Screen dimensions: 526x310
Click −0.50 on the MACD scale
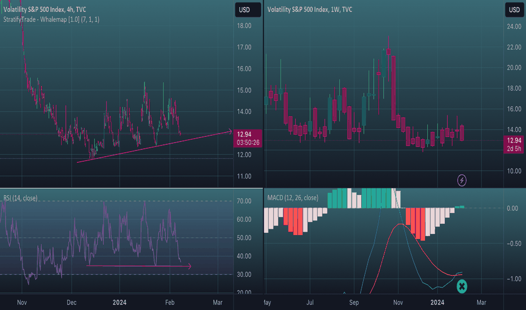514,243
